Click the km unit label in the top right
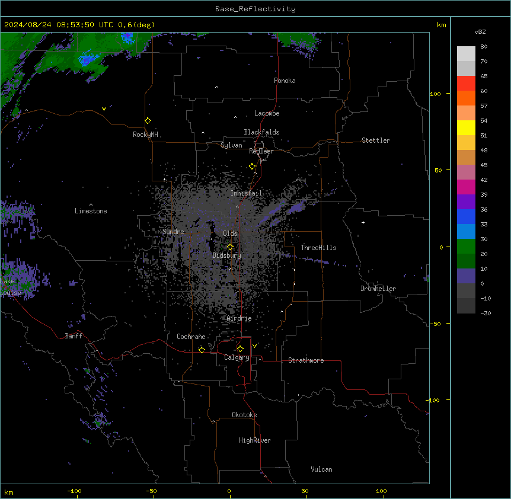511x499 pixels. pos(441,25)
